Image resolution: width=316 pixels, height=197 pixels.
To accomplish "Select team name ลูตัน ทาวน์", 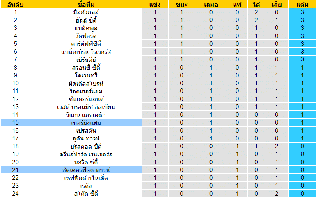I will point(86,138).
